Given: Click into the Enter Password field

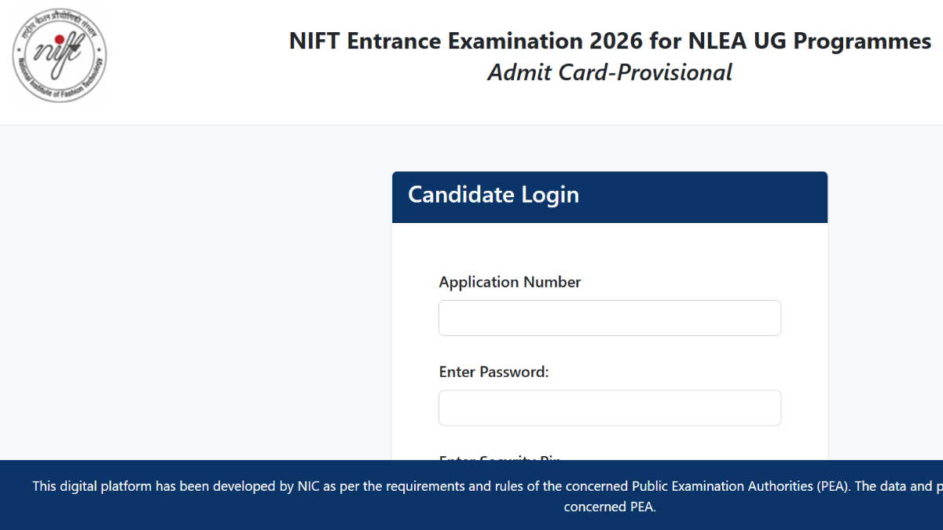Looking at the screenshot, I should tap(610, 408).
